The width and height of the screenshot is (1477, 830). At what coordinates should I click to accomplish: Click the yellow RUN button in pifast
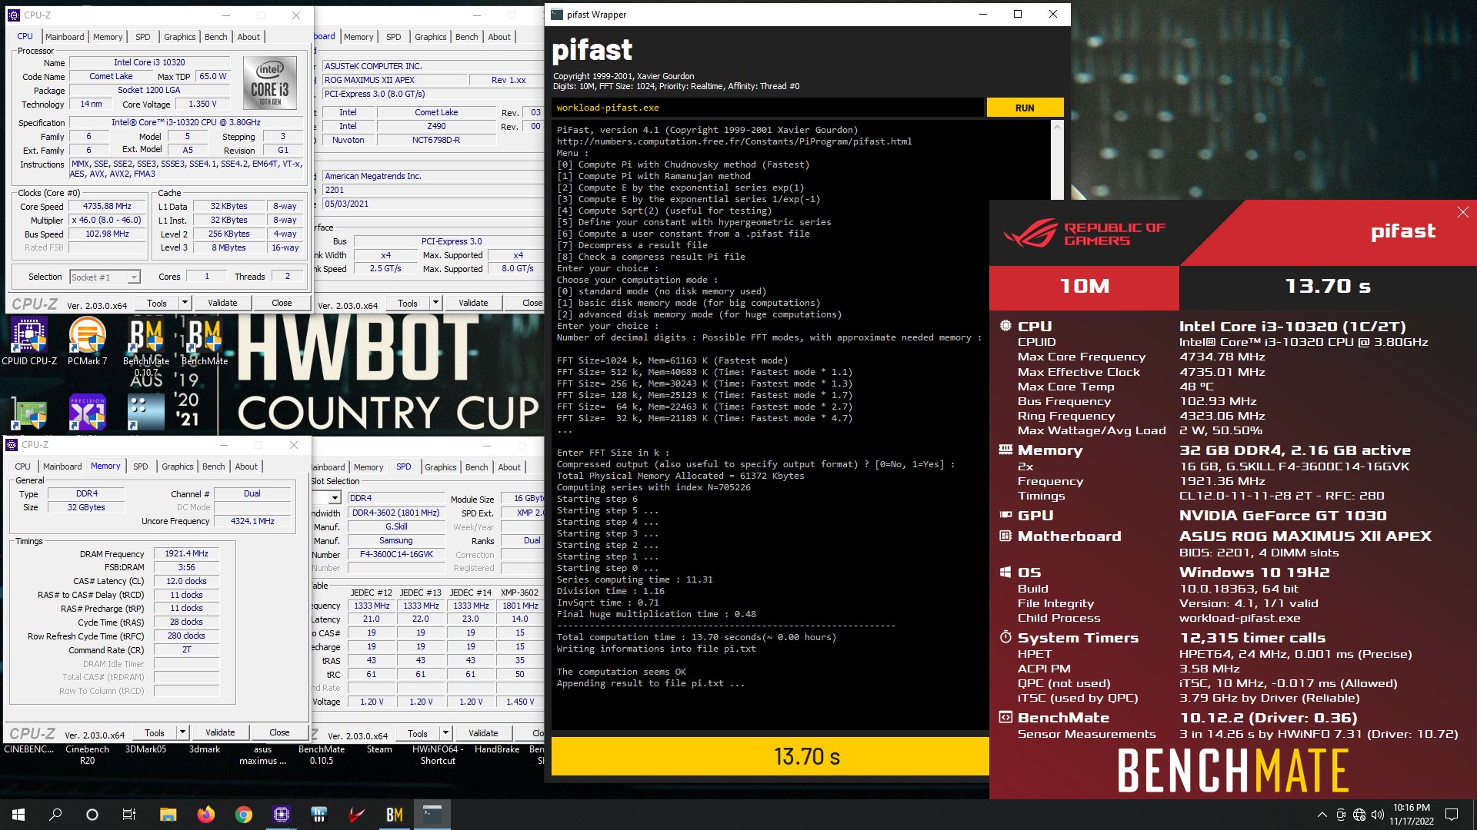1025,108
